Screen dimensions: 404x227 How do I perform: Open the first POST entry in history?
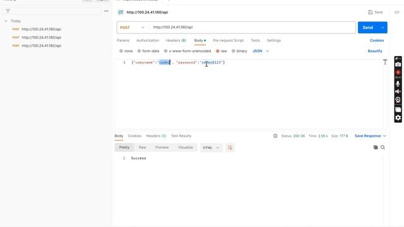(37, 29)
